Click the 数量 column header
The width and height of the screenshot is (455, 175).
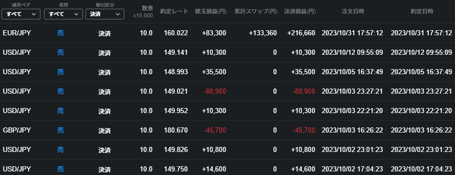[148, 8]
